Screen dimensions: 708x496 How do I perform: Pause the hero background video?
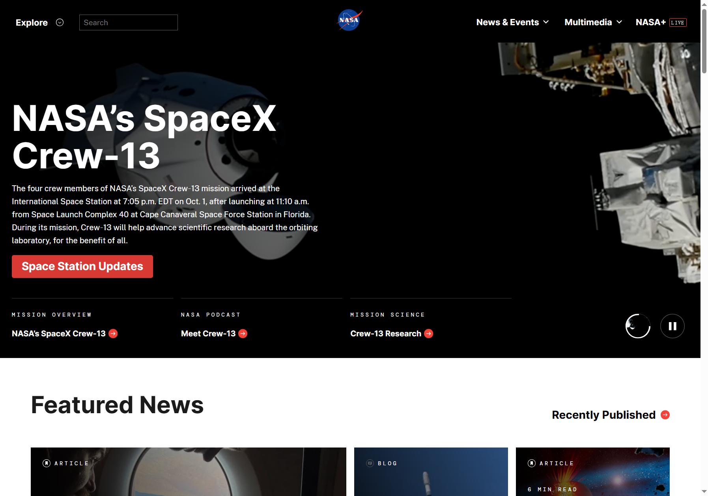[x=673, y=326]
